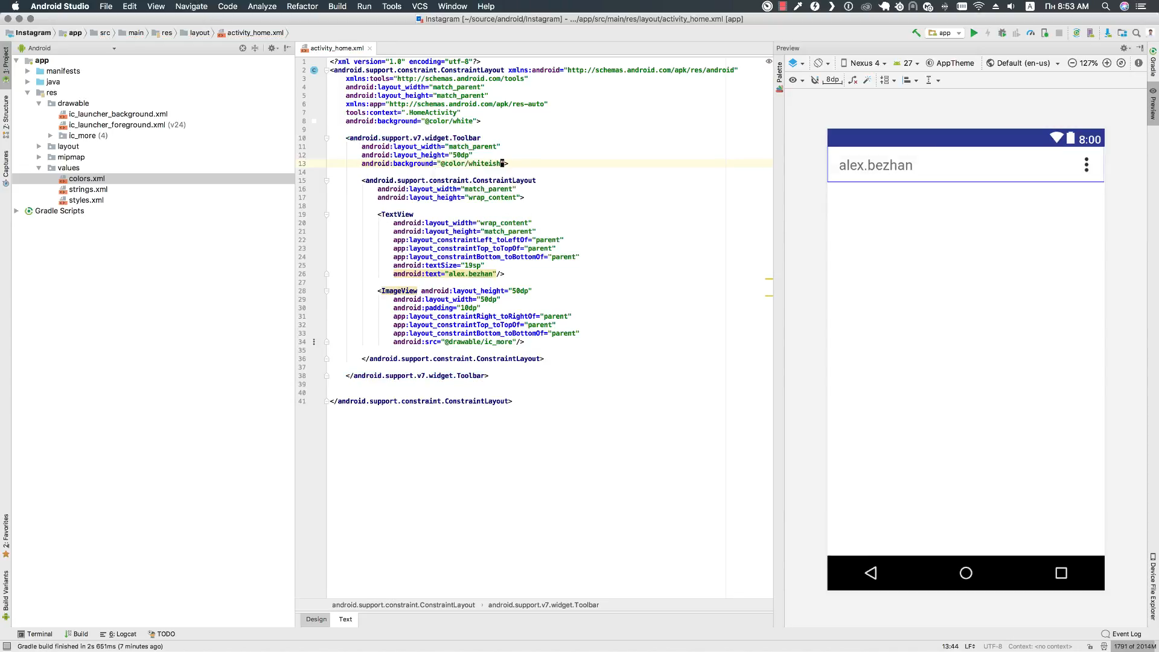Open the Nexus 4 device dropdown
This screenshot has height=652, width=1159.
(863, 63)
